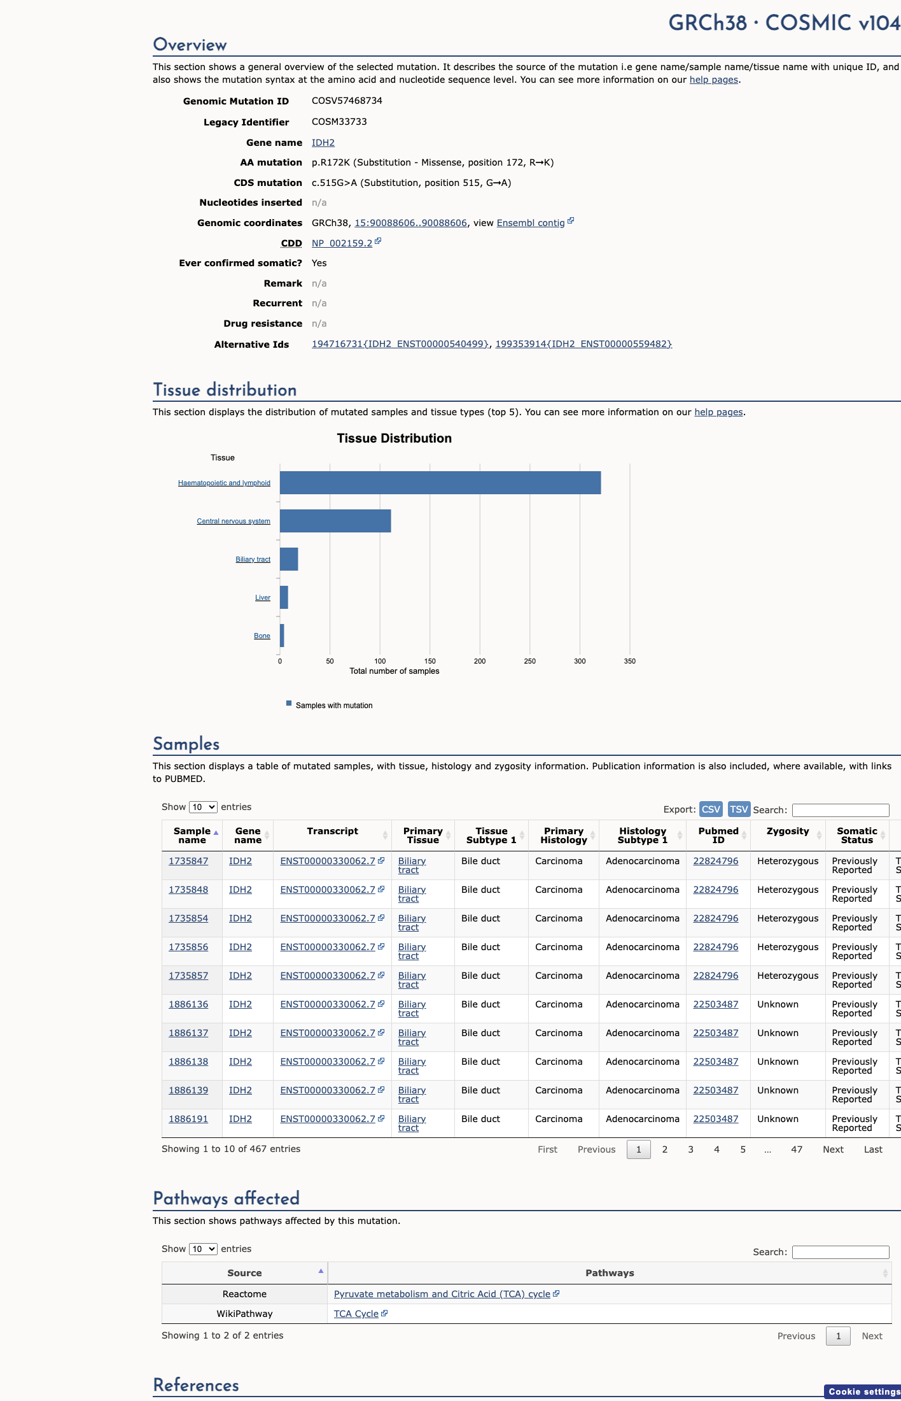Select Bone tissue label in chart
This screenshot has height=1401, width=901.
coord(262,636)
